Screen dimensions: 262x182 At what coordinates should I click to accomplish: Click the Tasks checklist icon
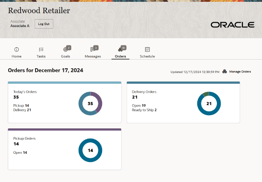[41, 50]
